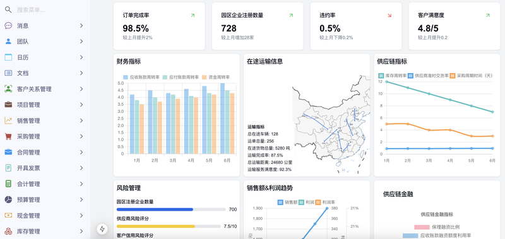Expand the 采购管理 chevron
The height and width of the screenshot is (239, 505).
pyautogui.click(x=81, y=136)
